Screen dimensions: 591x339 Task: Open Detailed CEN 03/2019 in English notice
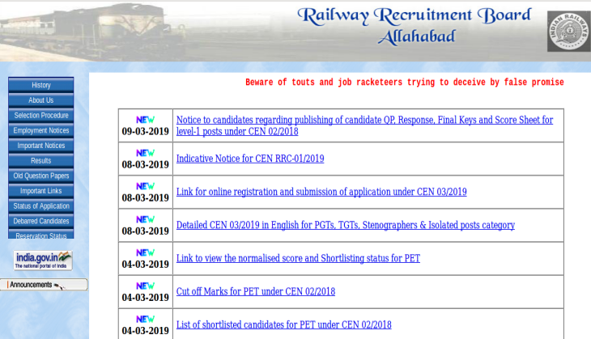click(346, 225)
